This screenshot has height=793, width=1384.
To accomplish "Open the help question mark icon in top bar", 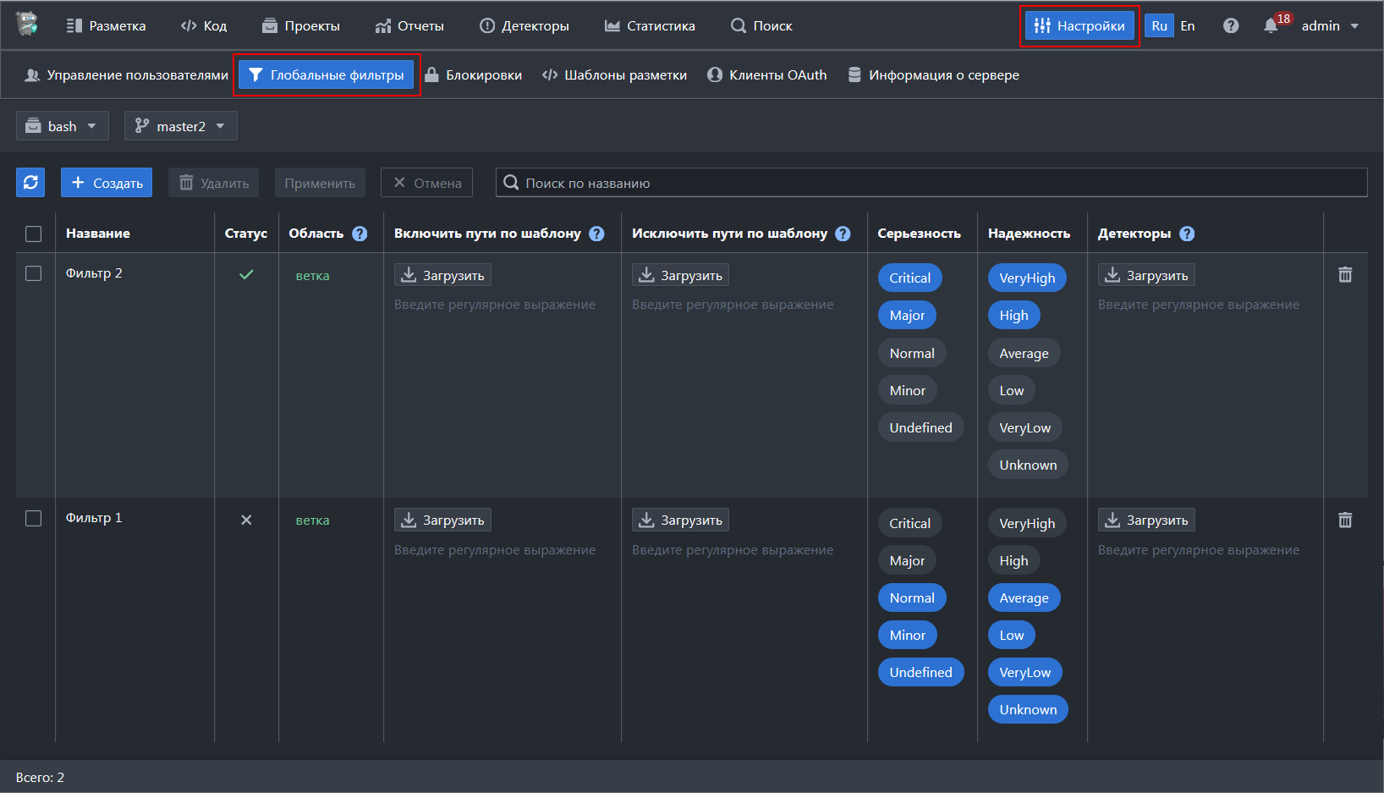I will [x=1231, y=26].
